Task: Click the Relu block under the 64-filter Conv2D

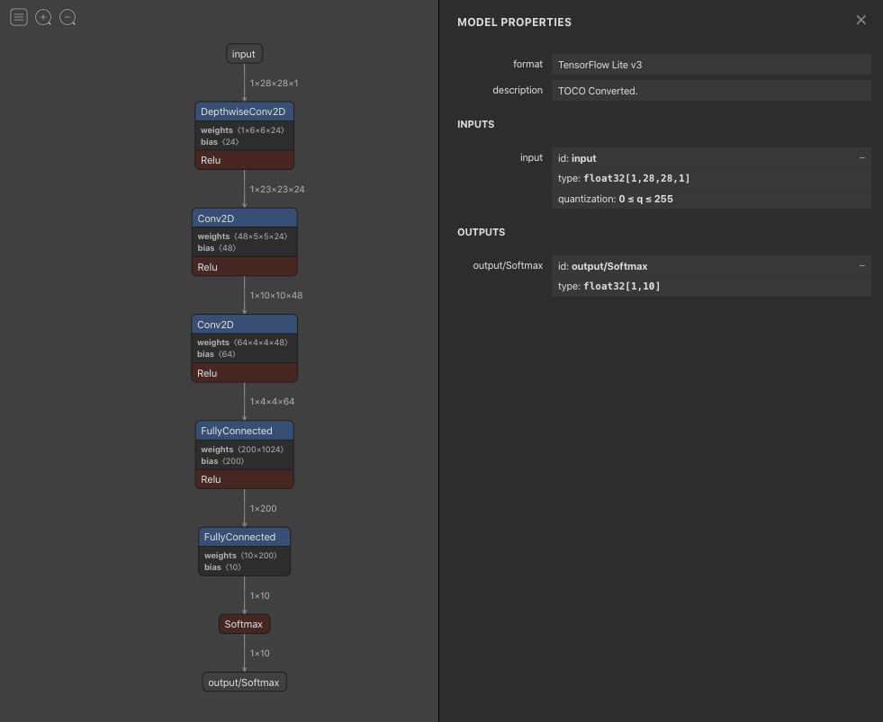Action: [244, 373]
